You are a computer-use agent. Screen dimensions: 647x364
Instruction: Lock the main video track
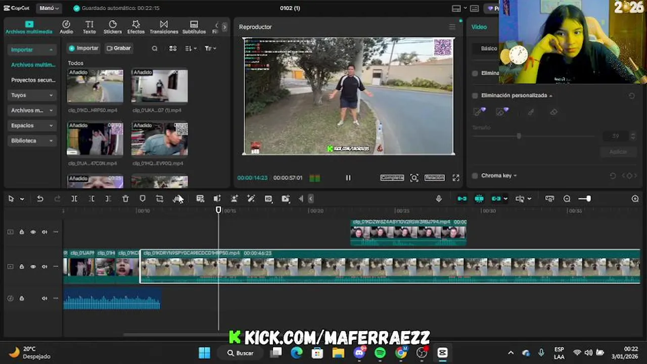click(22, 266)
